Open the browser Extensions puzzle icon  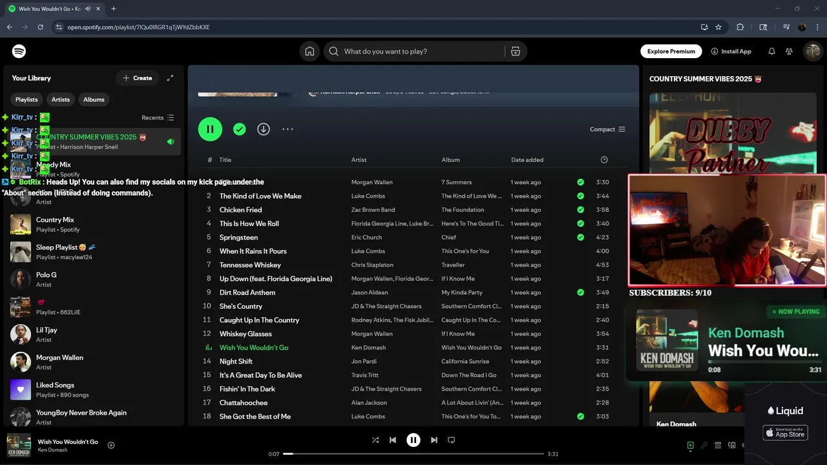tap(740, 27)
